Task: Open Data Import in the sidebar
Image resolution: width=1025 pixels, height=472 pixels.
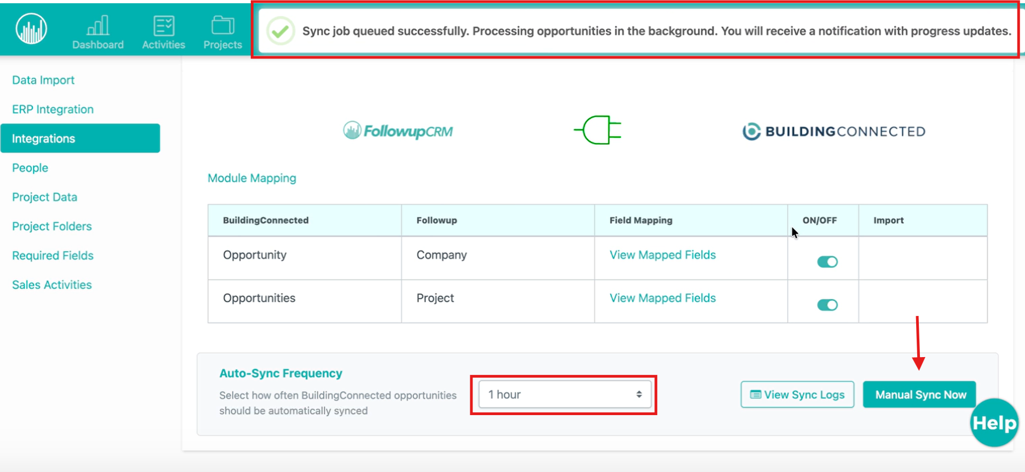Action: point(43,80)
